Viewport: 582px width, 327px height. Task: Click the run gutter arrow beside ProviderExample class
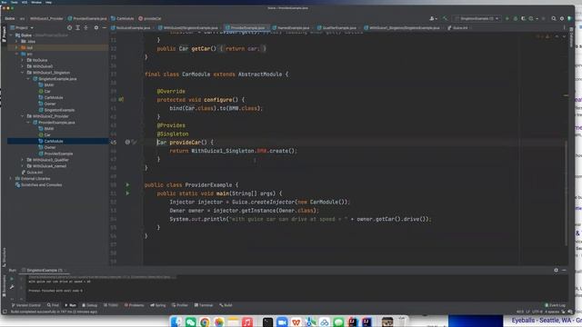[x=127, y=184]
